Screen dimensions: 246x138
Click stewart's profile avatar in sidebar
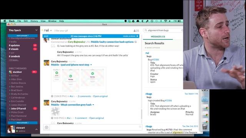coord(11,129)
